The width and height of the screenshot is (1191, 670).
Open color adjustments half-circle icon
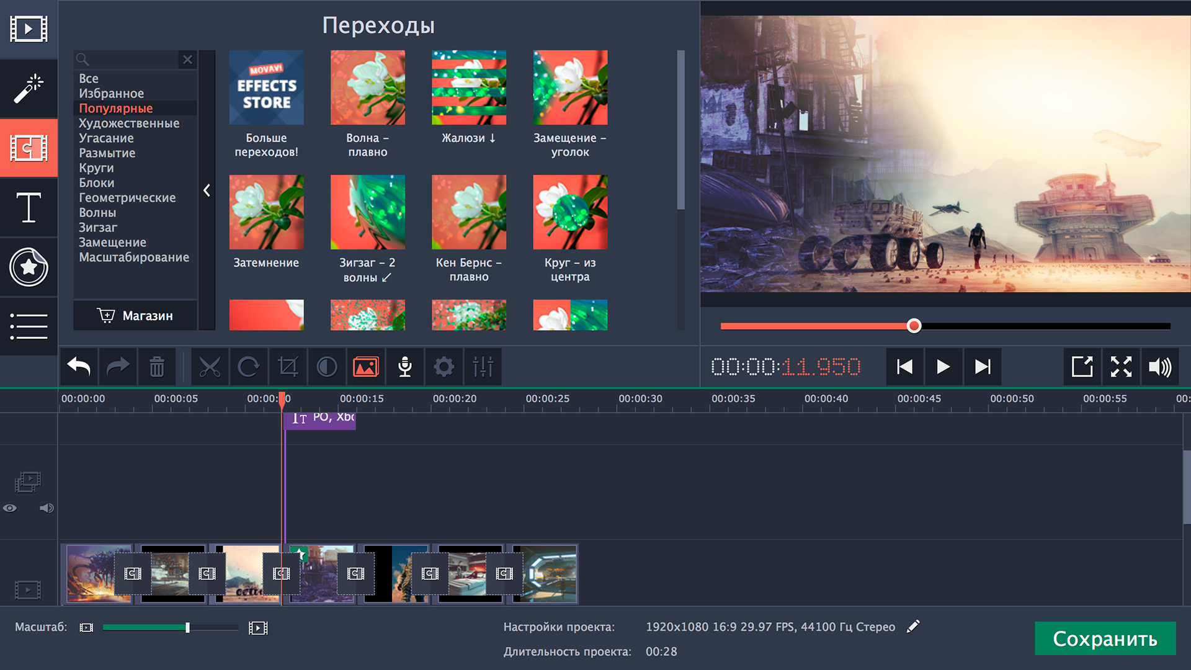pyautogui.click(x=327, y=367)
